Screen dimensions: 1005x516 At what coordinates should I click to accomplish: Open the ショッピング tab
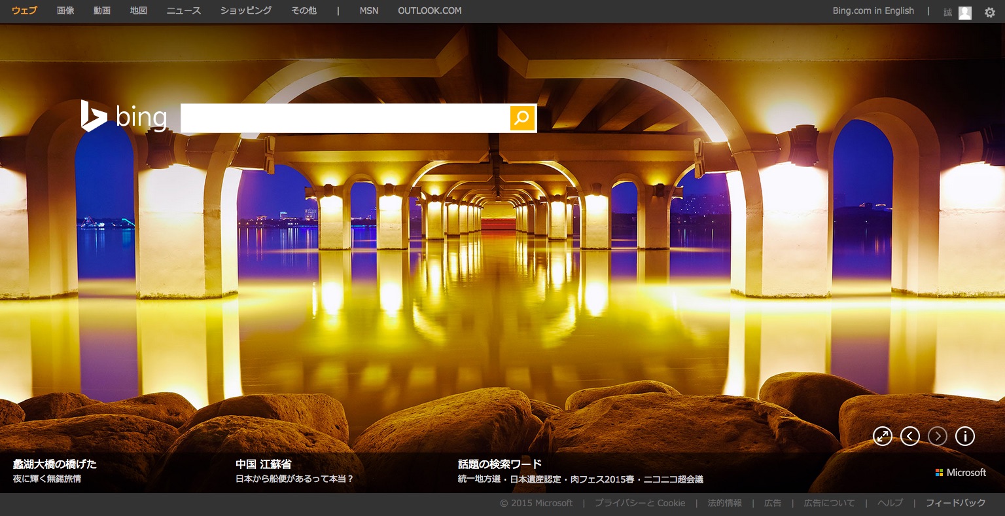click(x=246, y=10)
